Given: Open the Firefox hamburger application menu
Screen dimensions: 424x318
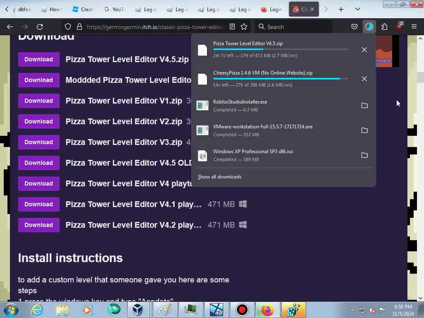Looking at the screenshot, I should (414, 26).
